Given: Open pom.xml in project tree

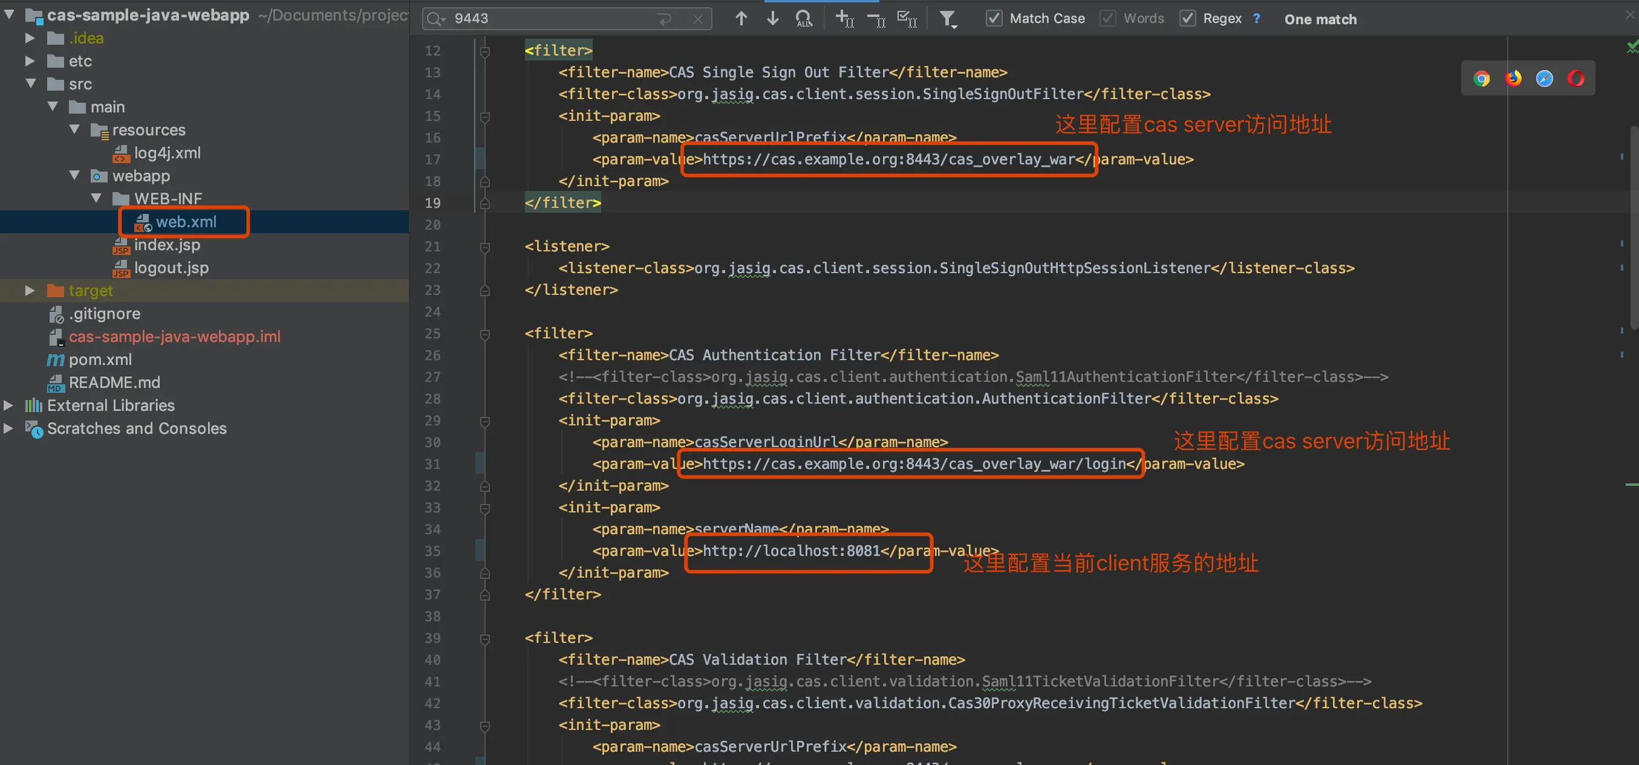Looking at the screenshot, I should click(x=100, y=360).
